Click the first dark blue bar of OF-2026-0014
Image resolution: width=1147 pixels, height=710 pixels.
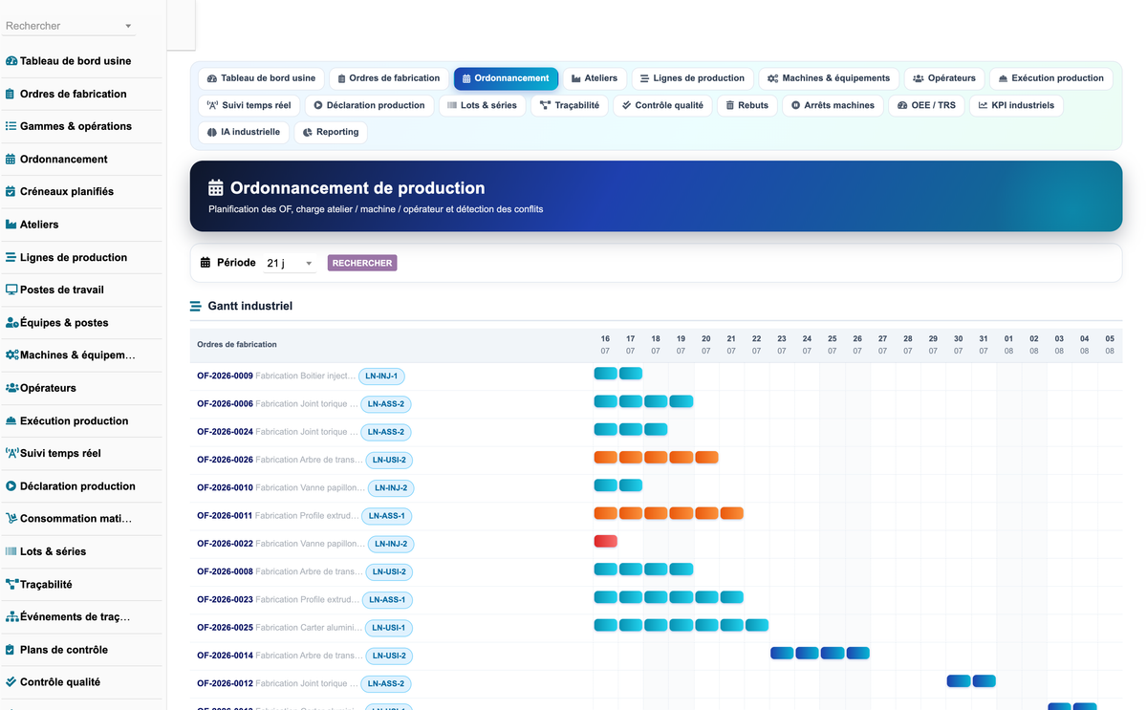(782, 654)
